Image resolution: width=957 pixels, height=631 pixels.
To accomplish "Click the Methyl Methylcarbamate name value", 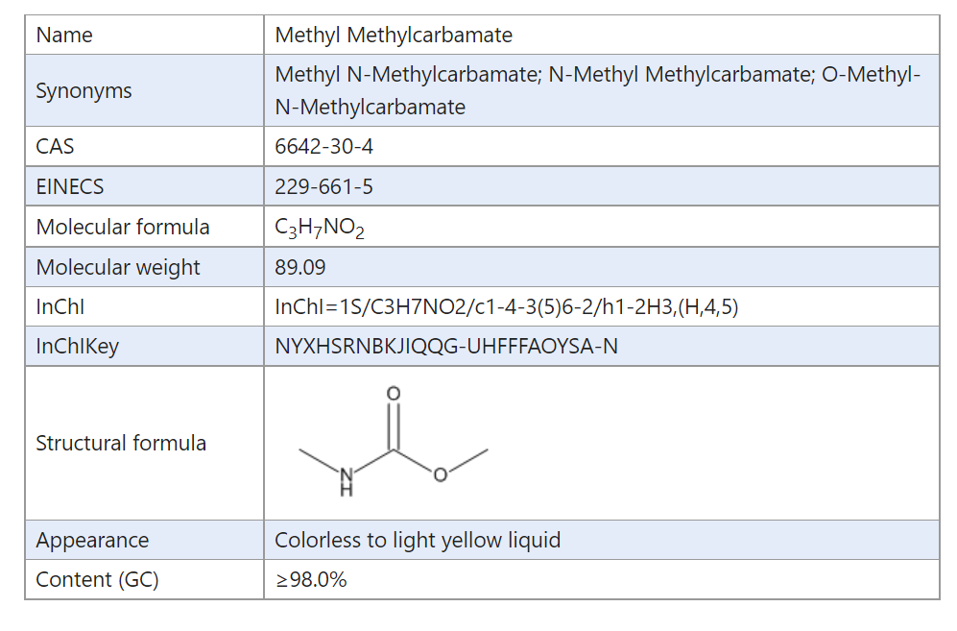I will click(x=394, y=36).
